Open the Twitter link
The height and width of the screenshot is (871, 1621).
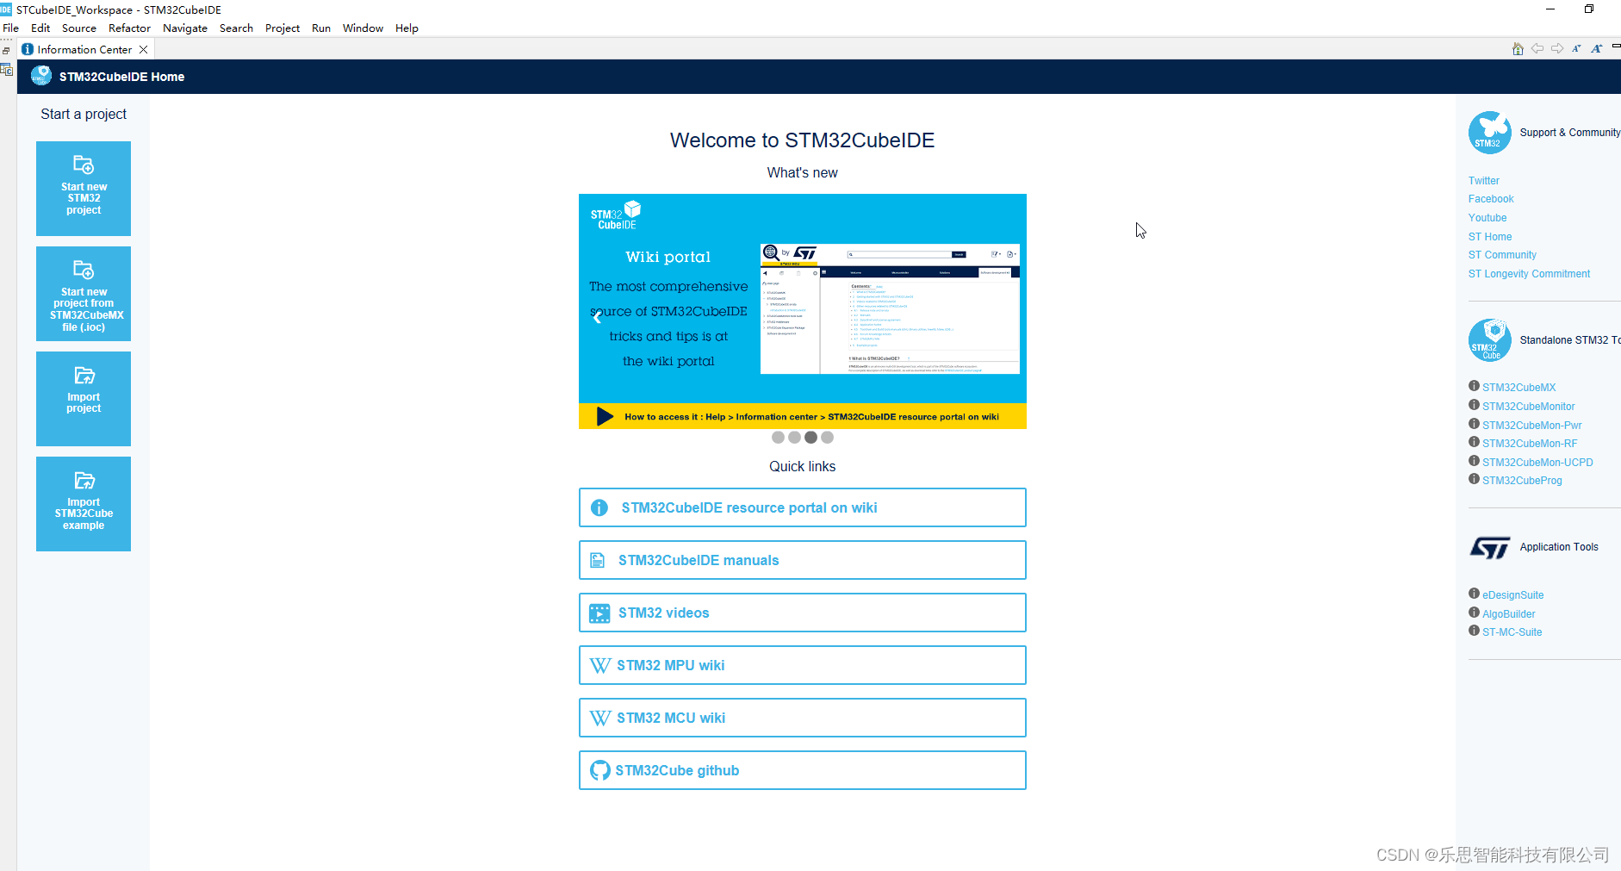pyautogui.click(x=1483, y=181)
